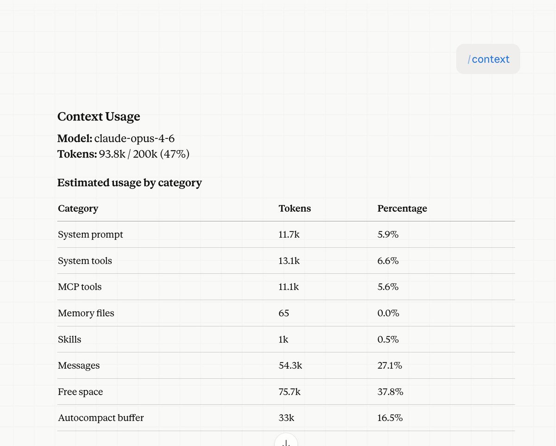Click the Messages row label
This screenshot has height=446, width=556.
pyautogui.click(x=79, y=366)
